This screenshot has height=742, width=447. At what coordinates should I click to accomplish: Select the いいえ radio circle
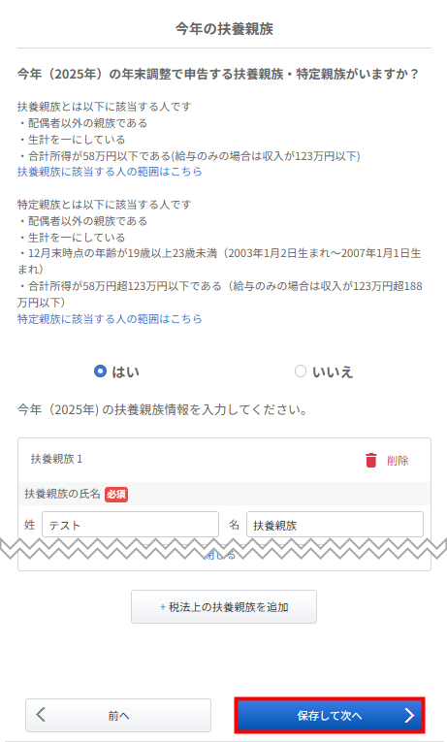[x=301, y=371]
